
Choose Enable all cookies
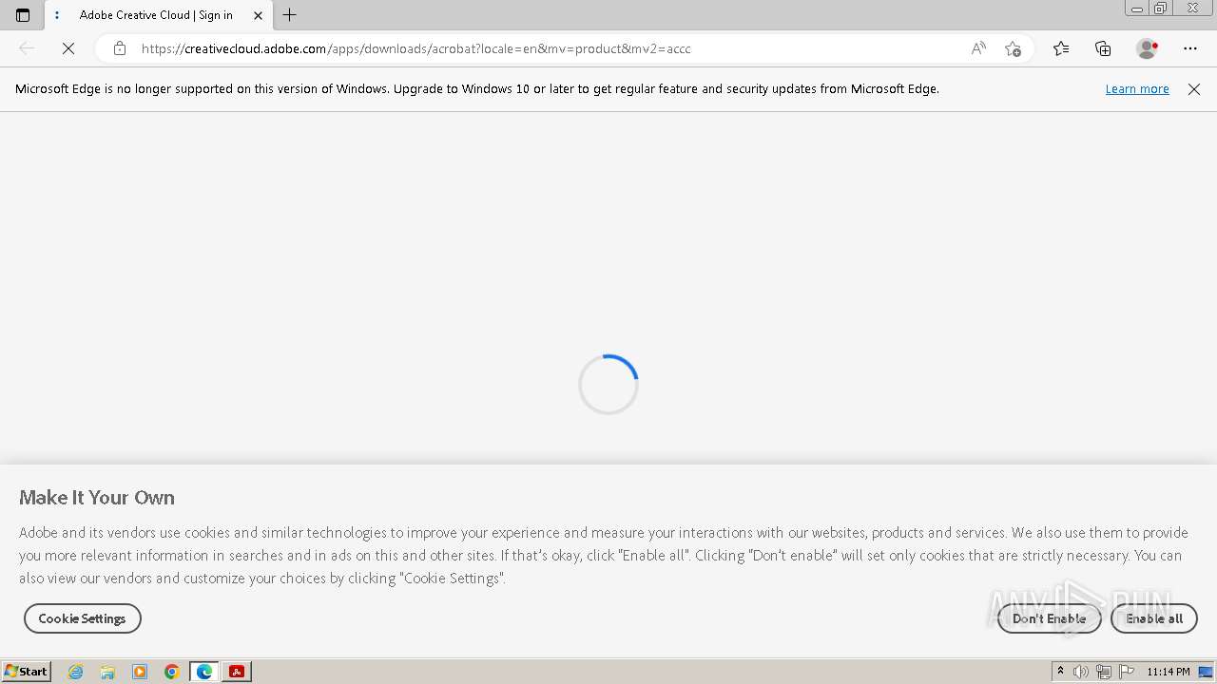(1154, 618)
